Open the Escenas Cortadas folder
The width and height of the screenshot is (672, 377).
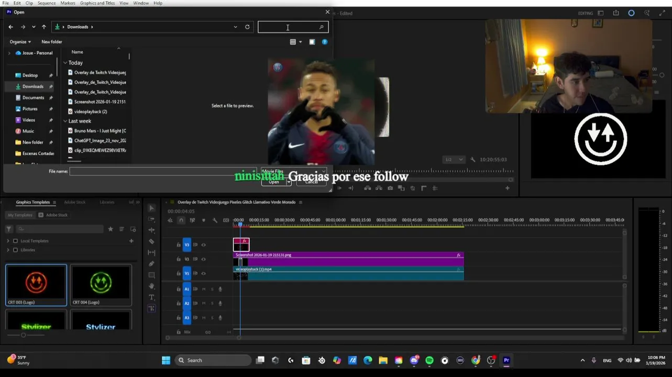pyautogui.click(x=35, y=153)
